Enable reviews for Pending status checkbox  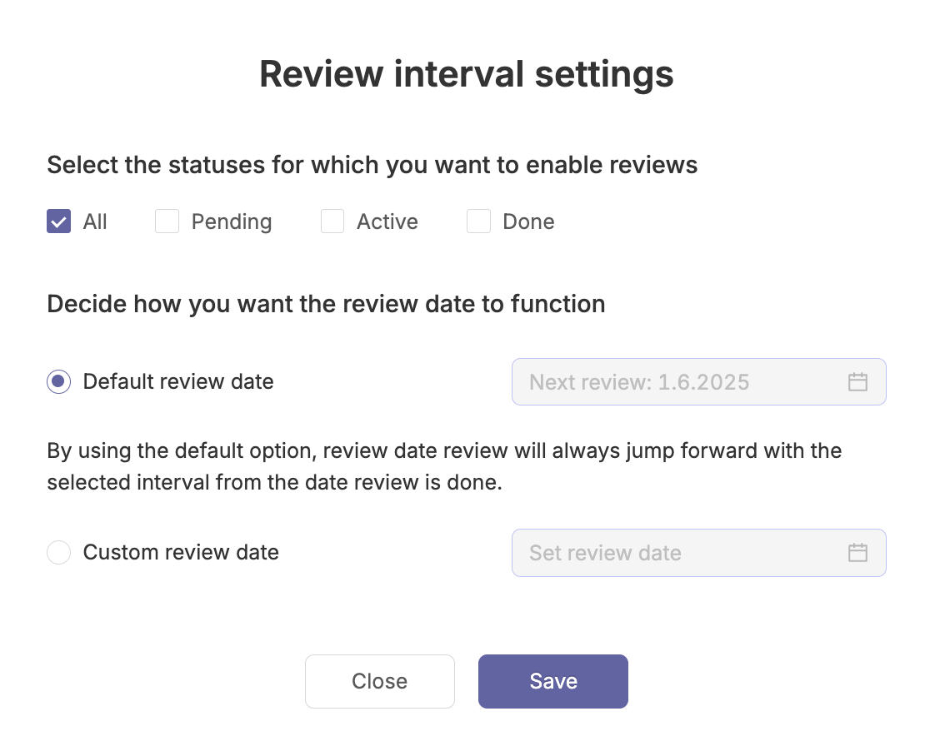[x=167, y=221]
